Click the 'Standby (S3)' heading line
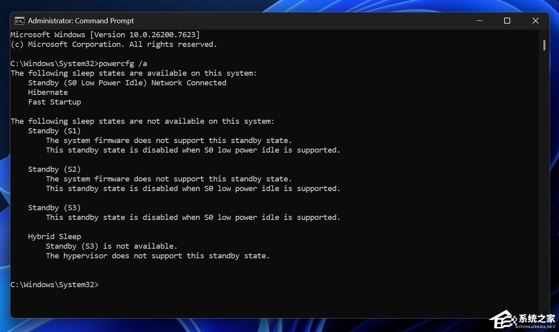This screenshot has width=559, height=332. [54, 208]
